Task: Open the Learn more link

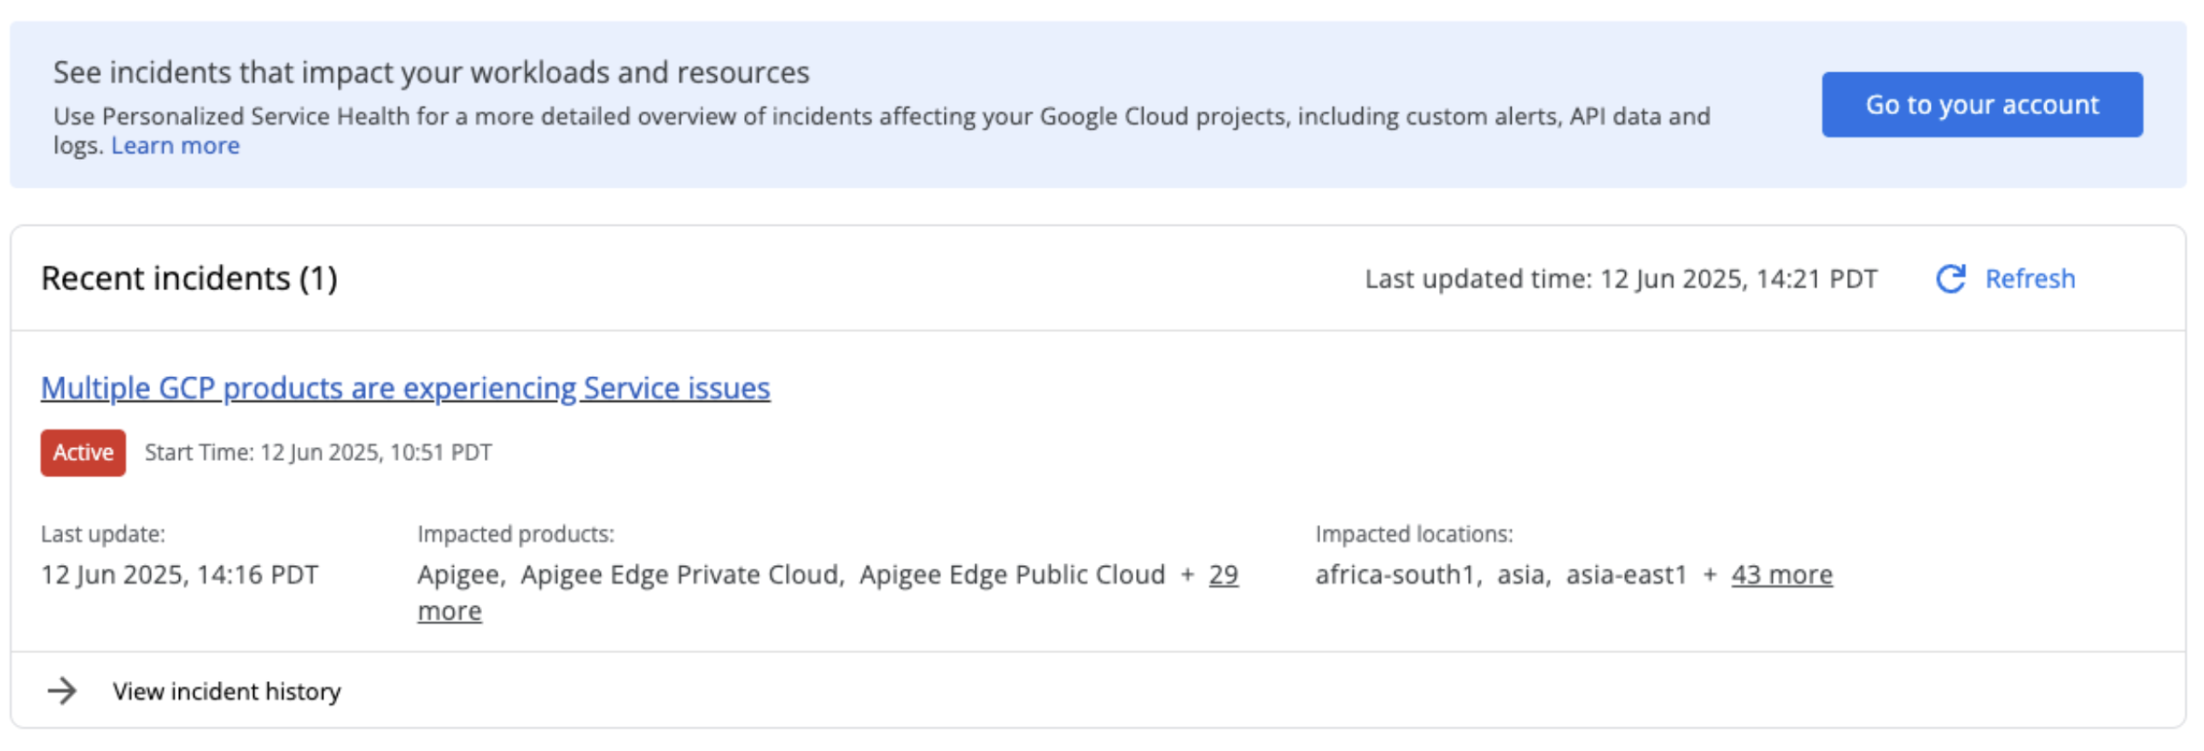Action: pyautogui.click(x=175, y=146)
